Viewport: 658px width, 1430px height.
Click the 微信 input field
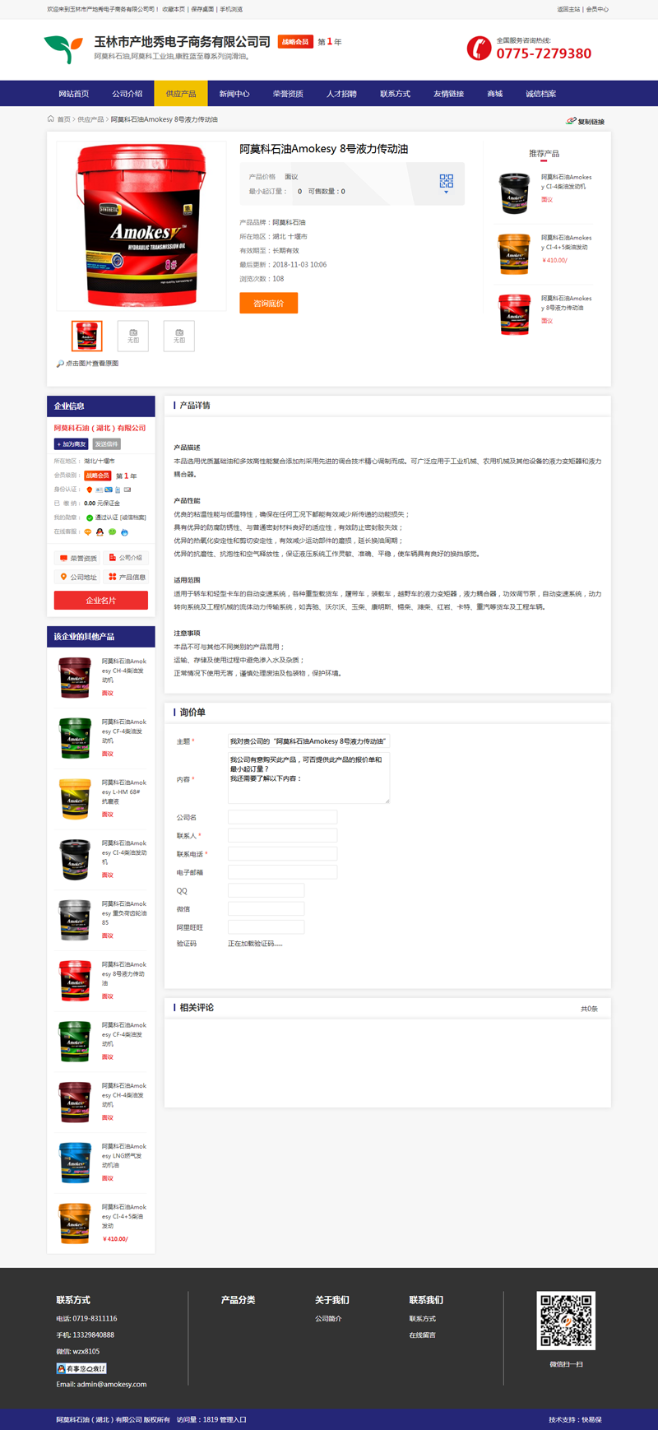[x=266, y=908]
